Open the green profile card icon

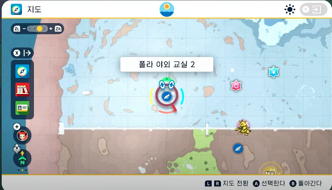coord(22,108)
